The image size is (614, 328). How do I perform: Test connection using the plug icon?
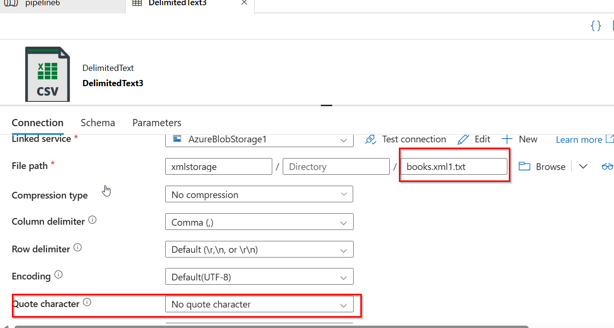coord(371,139)
